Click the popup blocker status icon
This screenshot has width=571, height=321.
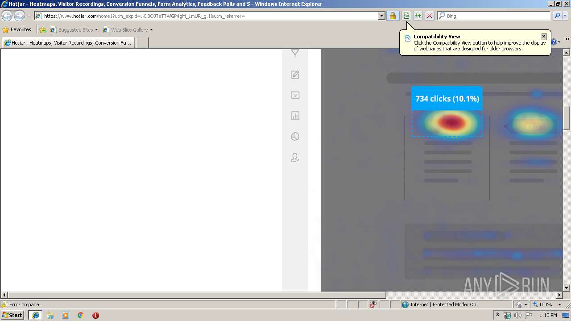373,305
